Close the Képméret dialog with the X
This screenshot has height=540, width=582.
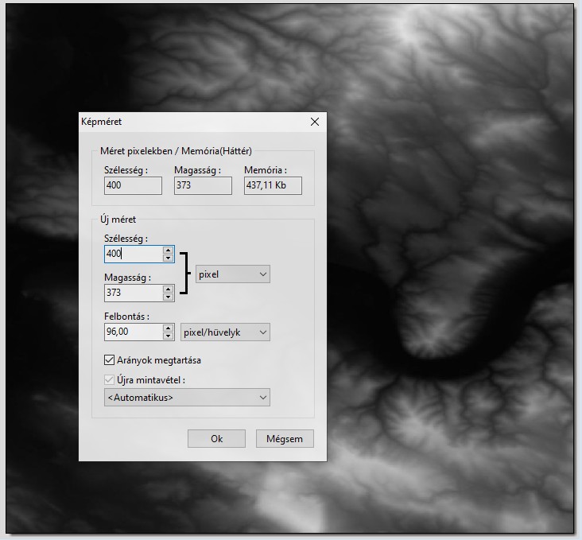coord(315,122)
